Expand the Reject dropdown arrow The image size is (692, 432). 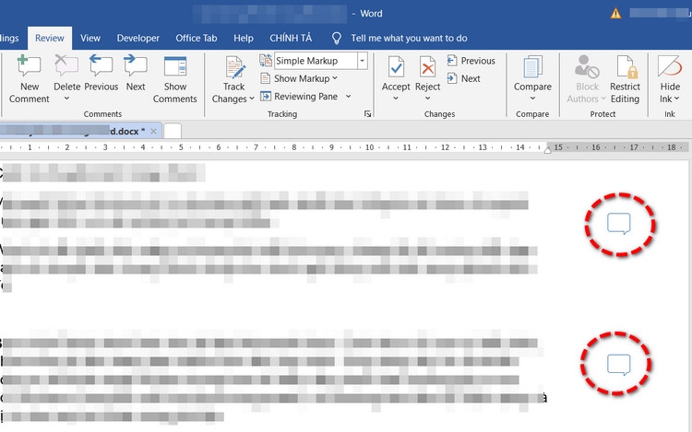427,99
